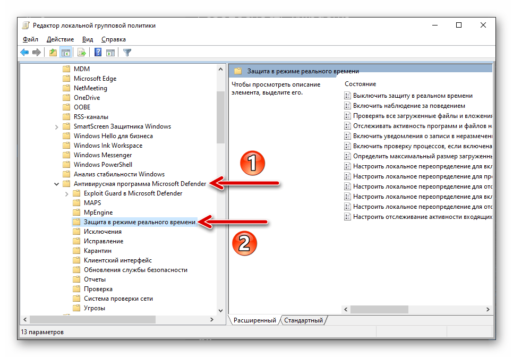Click the policy list scroll left arrow
Image resolution: width=513 pixels, height=357 pixels.
(346, 309)
